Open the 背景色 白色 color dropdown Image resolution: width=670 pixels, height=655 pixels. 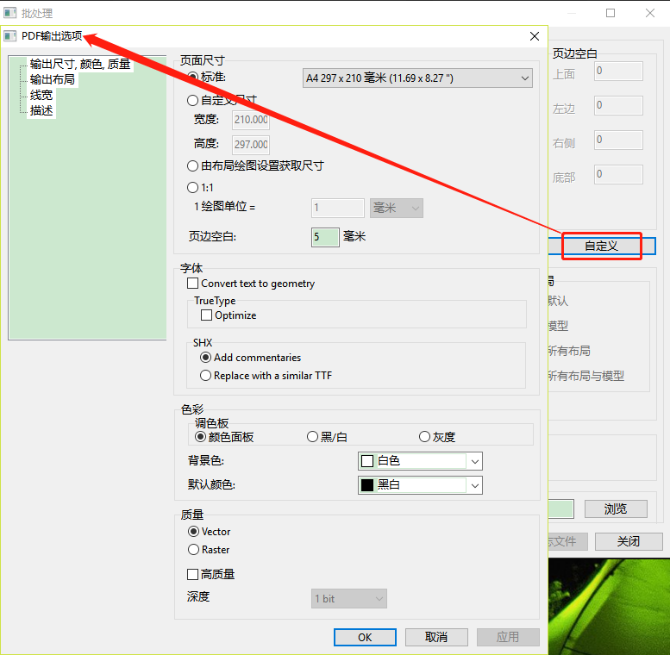click(x=420, y=461)
